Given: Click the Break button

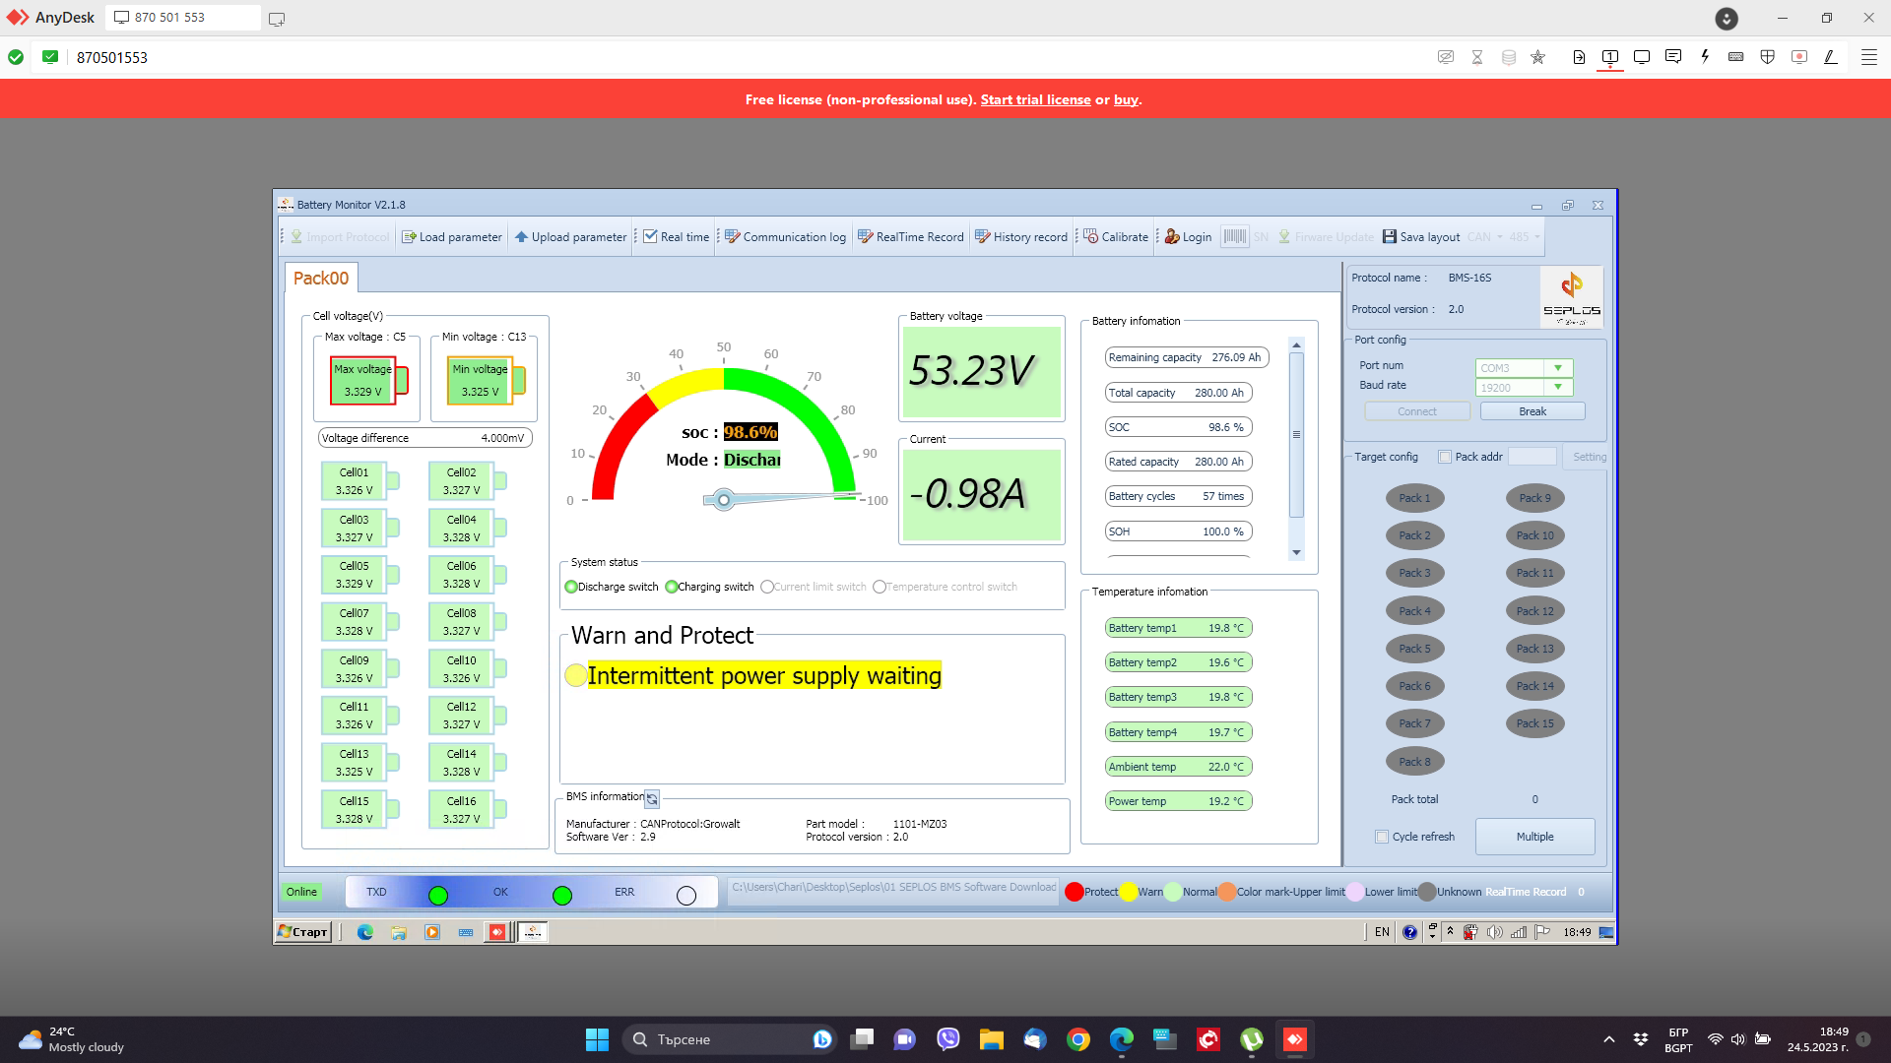Looking at the screenshot, I should pos(1532,411).
